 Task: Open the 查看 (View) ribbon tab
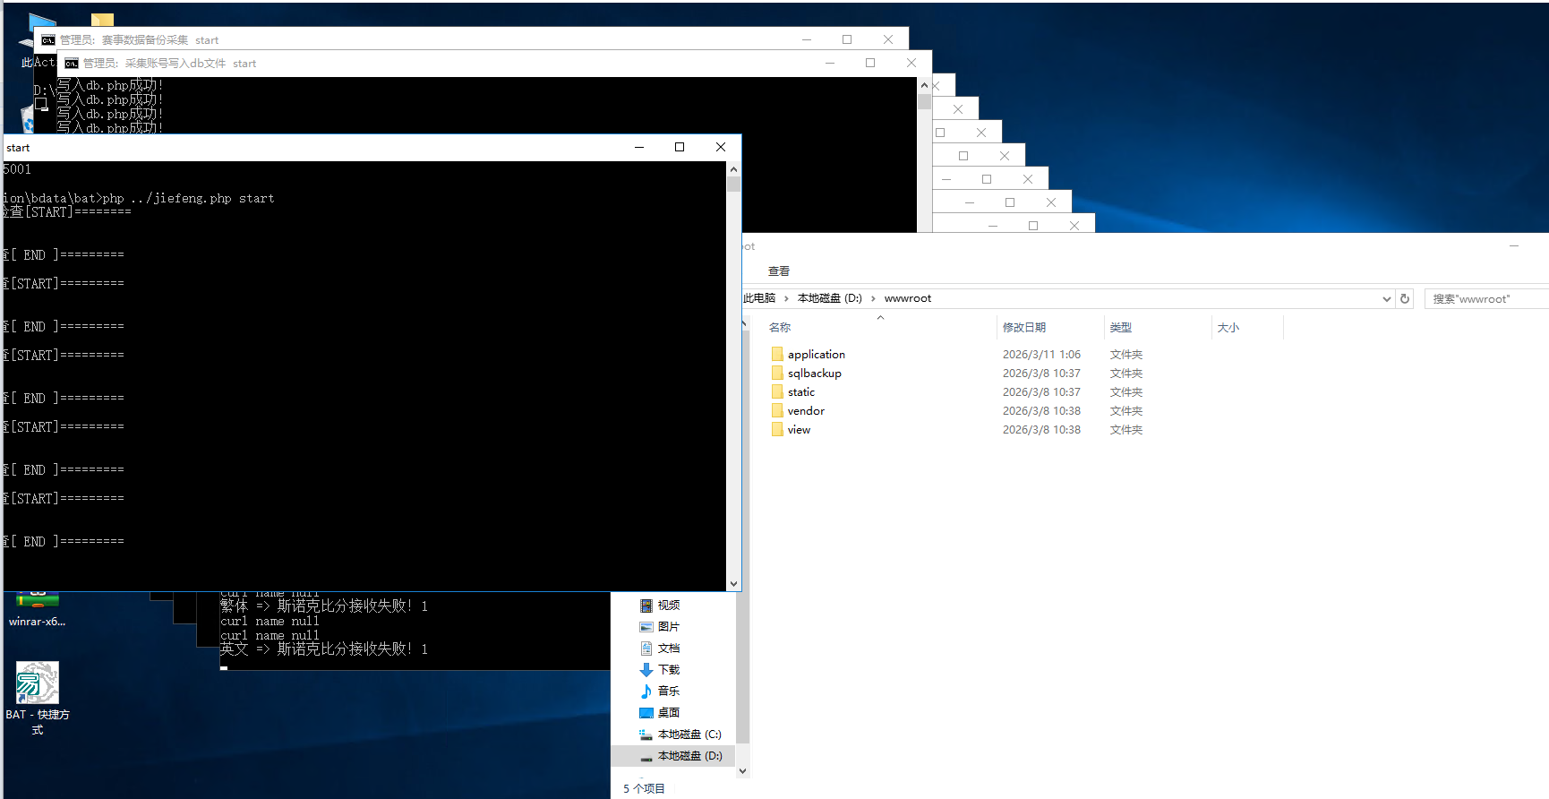pos(778,271)
